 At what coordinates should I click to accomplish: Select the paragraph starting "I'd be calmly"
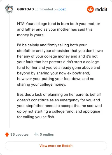[x=60, y=65]
